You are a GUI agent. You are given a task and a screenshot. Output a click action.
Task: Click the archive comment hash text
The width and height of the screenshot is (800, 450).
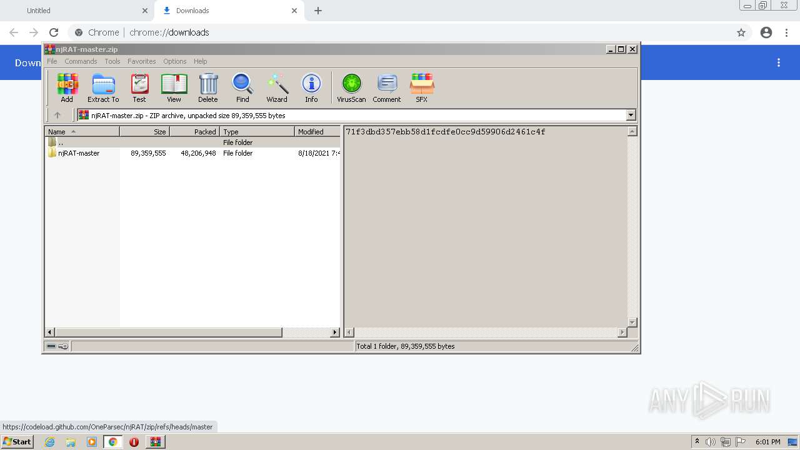446,132
